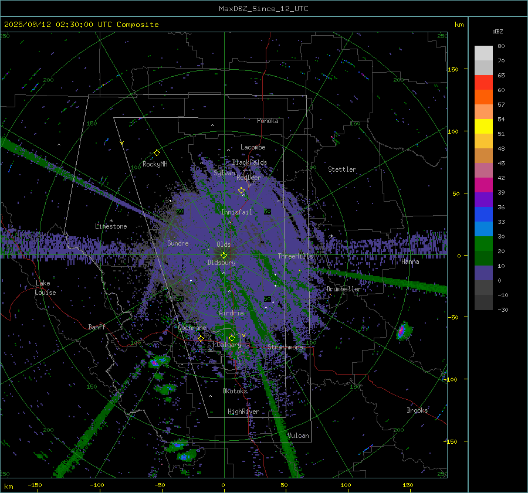528x493 pixels.
Task: Click the Calgary city label
Action: coord(229,345)
